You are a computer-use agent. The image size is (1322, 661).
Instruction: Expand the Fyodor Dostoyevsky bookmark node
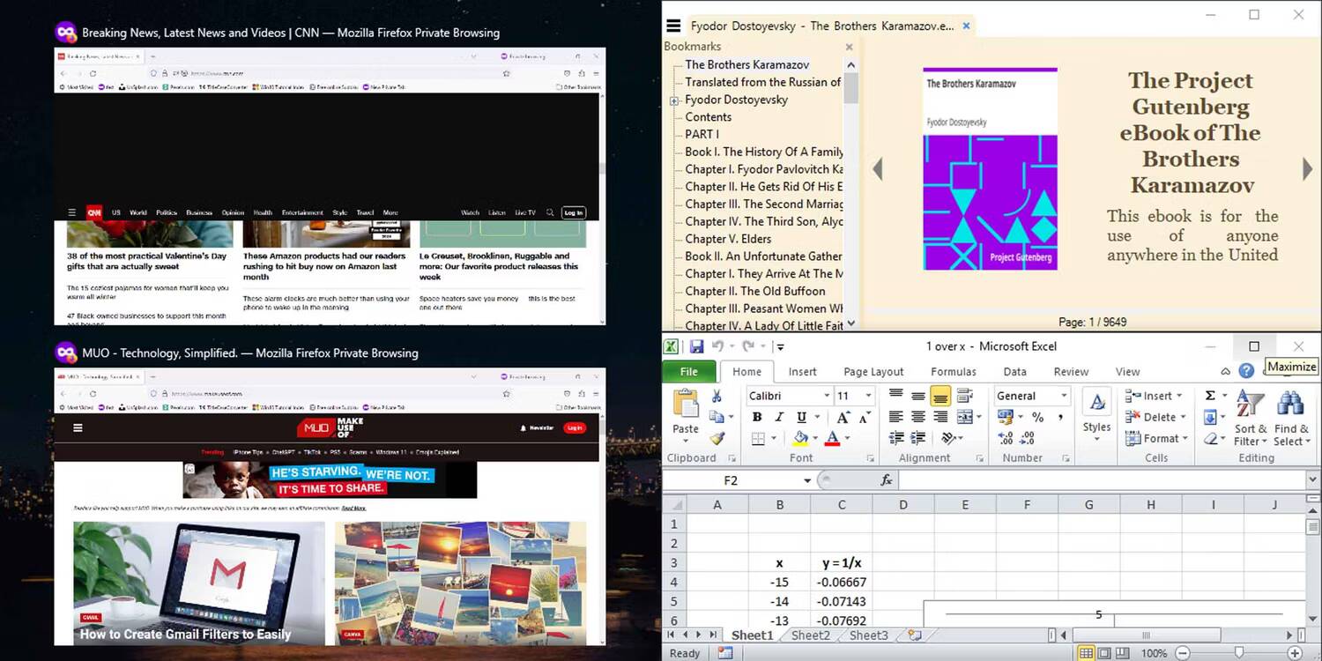click(674, 100)
